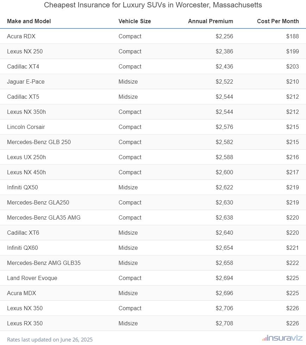Click the Mercedes-Benz GLB 250 entry

pyautogui.click(x=39, y=142)
